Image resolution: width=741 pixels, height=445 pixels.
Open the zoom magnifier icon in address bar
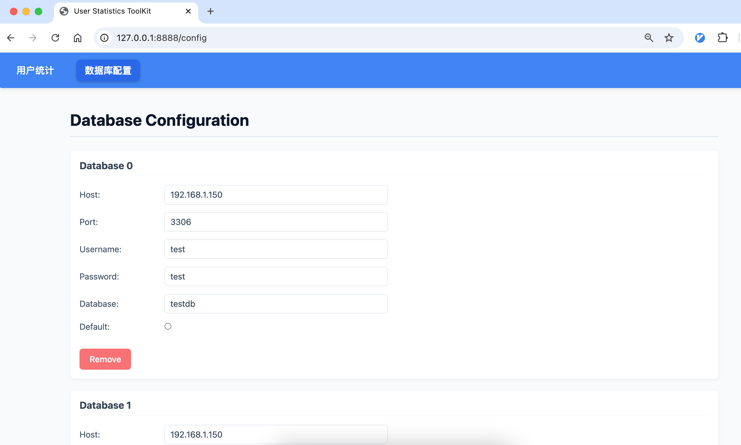pyautogui.click(x=649, y=38)
